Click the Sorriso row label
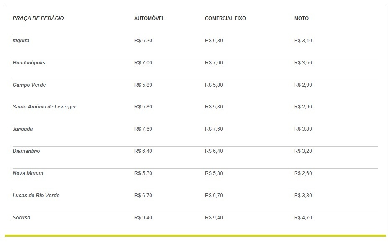The image size is (392, 242). point(21,218)
